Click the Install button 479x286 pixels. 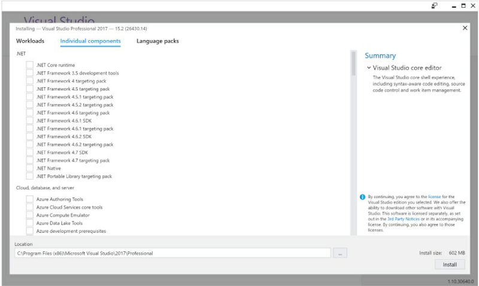[x=450, y=264]
